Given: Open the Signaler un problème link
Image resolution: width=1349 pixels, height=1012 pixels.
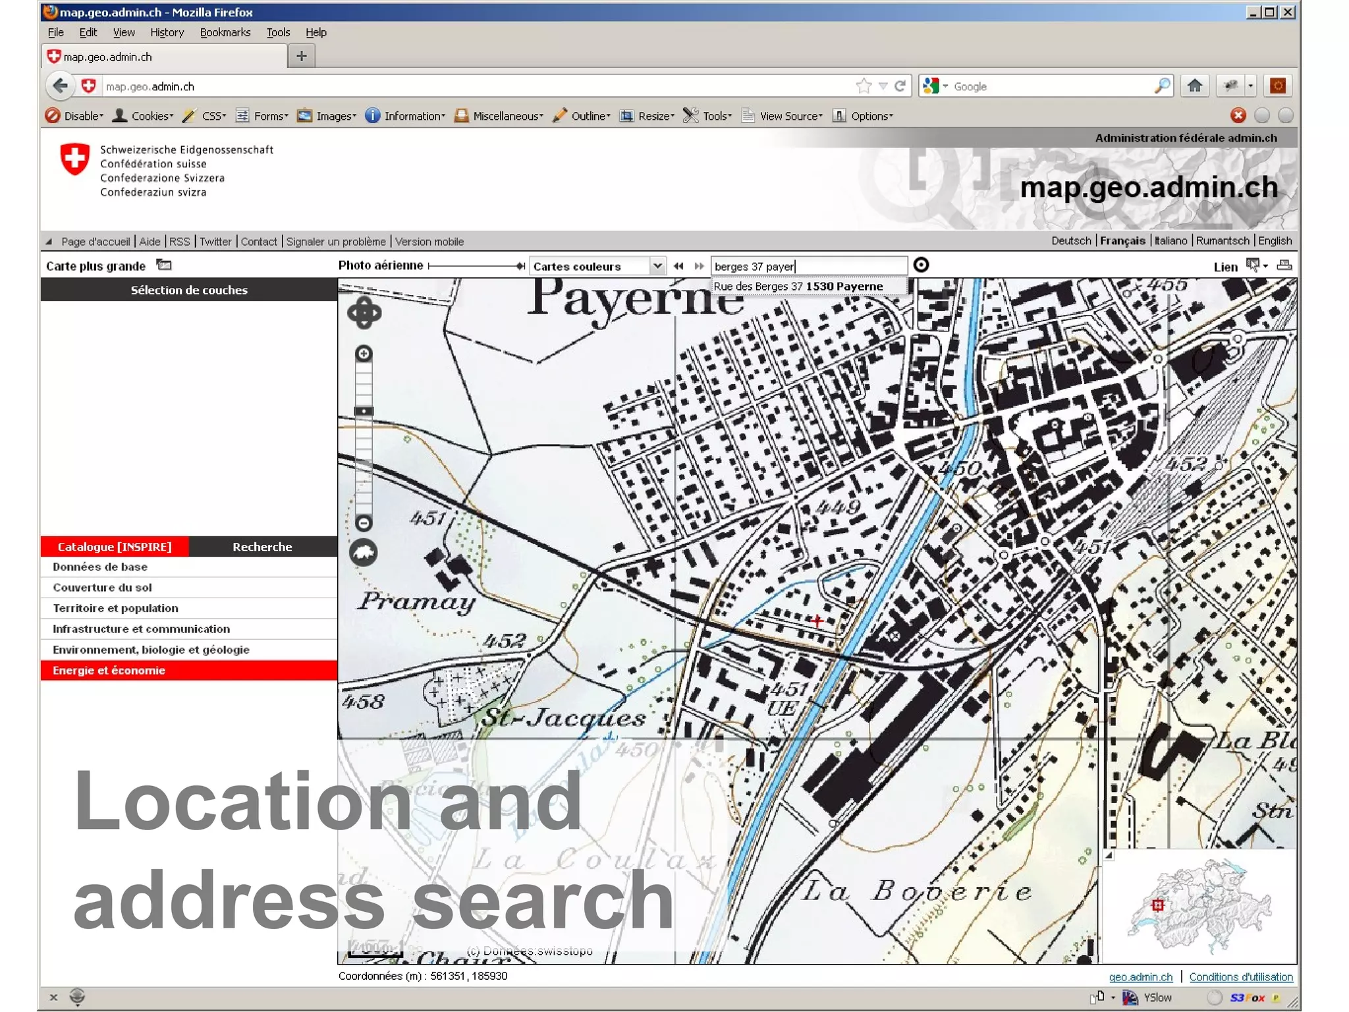Looking at the screenshot, I should pyautogui.click(x=336, y=242).
